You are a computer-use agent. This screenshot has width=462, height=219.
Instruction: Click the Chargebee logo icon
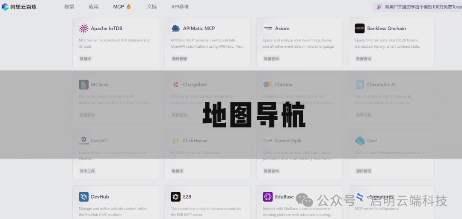click(x=176, y=84)
